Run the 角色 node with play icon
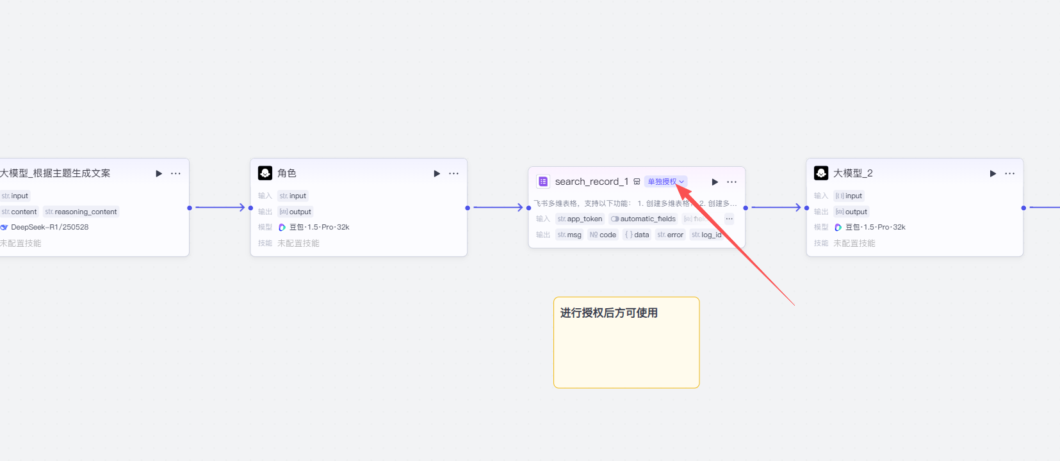This screenshot has height=461, width=1060. click(x=437, y=173)
